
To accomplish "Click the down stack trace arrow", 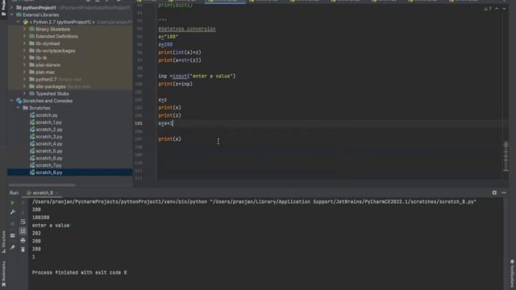I will pos(23,213).
